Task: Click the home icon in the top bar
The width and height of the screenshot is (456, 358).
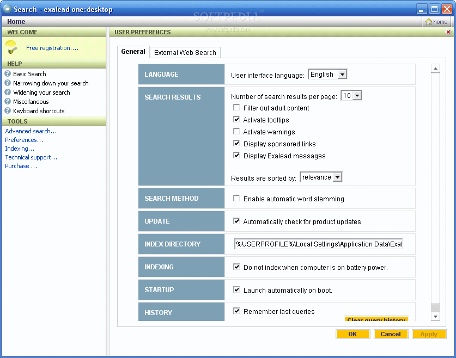Action: coord(429,22)
